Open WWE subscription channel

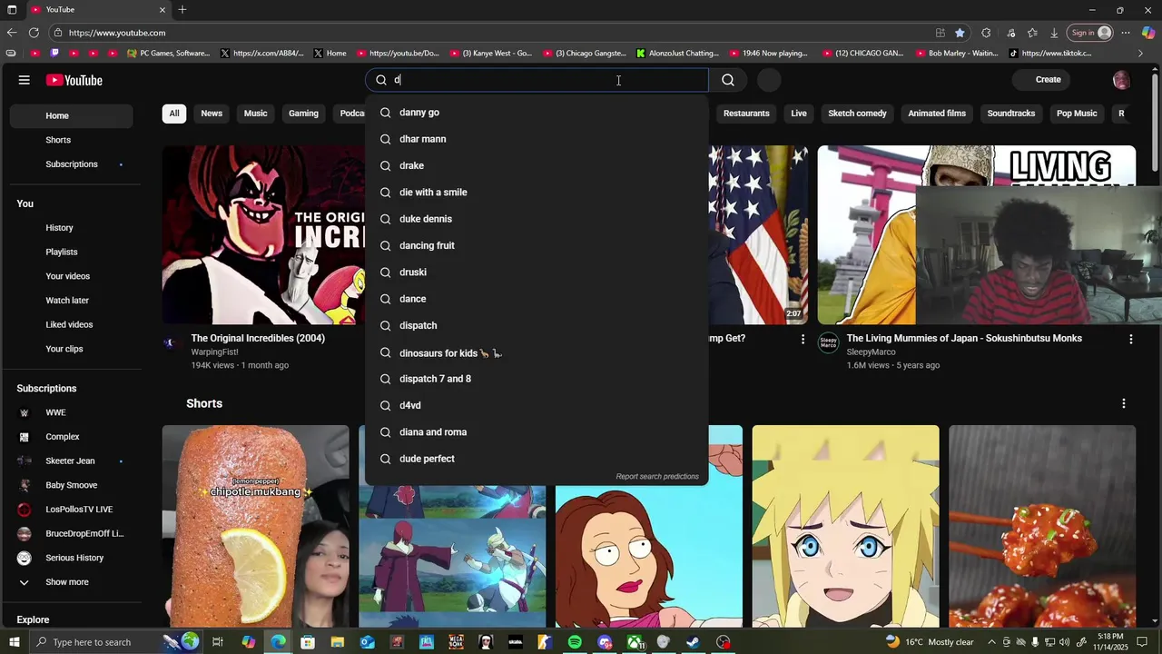[x=71, y=412]
